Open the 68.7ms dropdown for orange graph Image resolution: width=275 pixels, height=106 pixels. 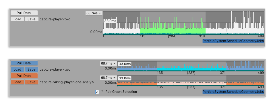(108, 77)
